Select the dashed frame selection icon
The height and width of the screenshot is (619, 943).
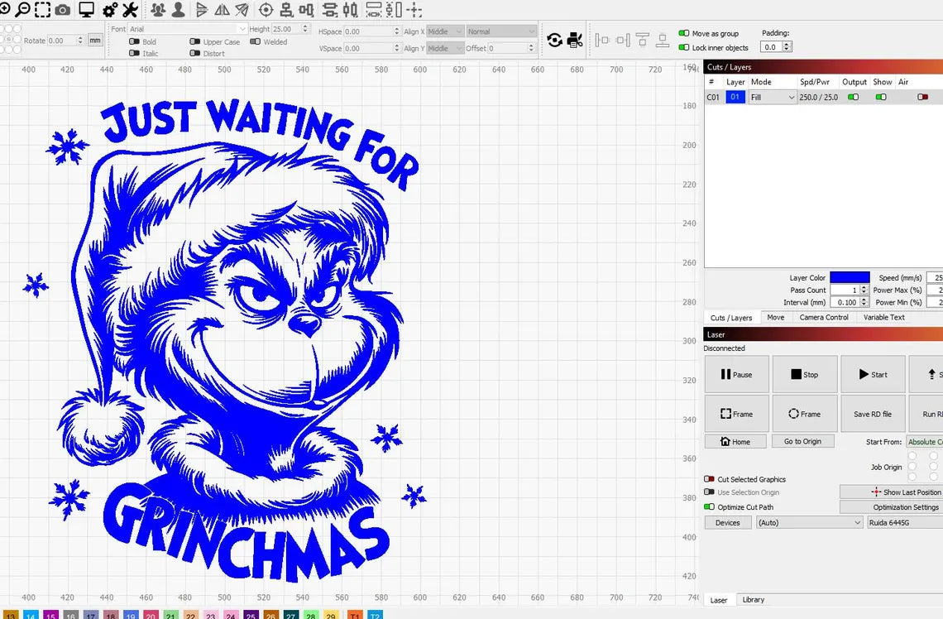[x=41, y=10]
